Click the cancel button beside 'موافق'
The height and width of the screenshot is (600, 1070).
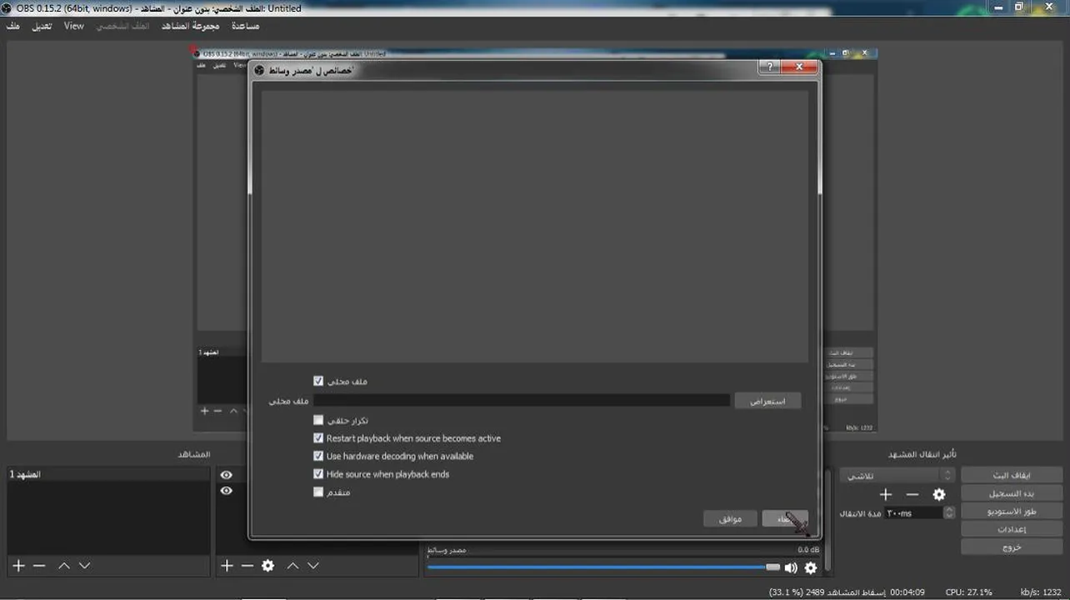tap(785, 519)
